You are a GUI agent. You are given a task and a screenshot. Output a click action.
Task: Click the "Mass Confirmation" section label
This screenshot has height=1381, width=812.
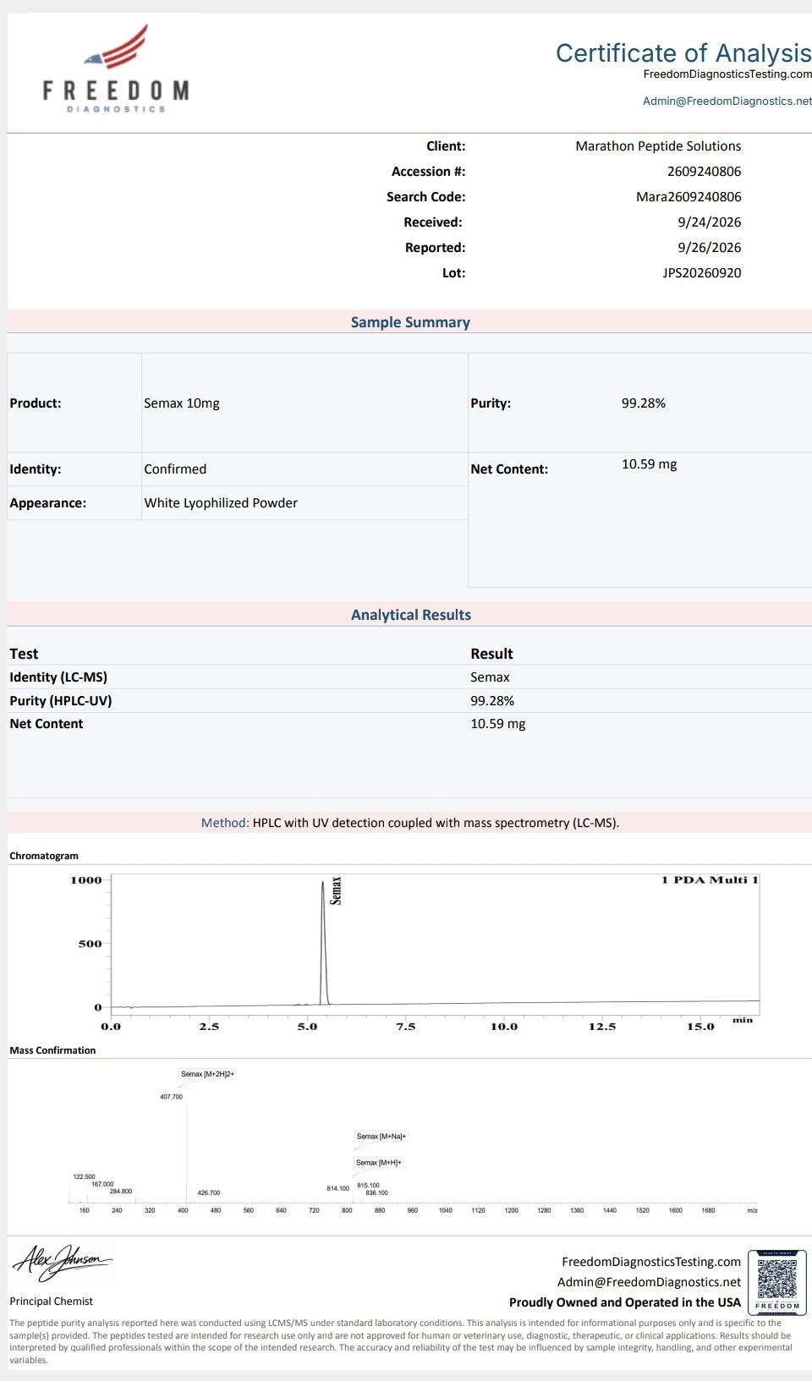(52, 1050)
